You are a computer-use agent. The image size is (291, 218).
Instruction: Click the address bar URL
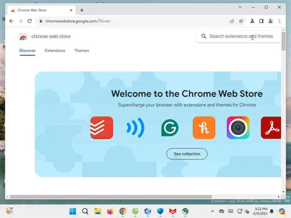coord(78,21)
